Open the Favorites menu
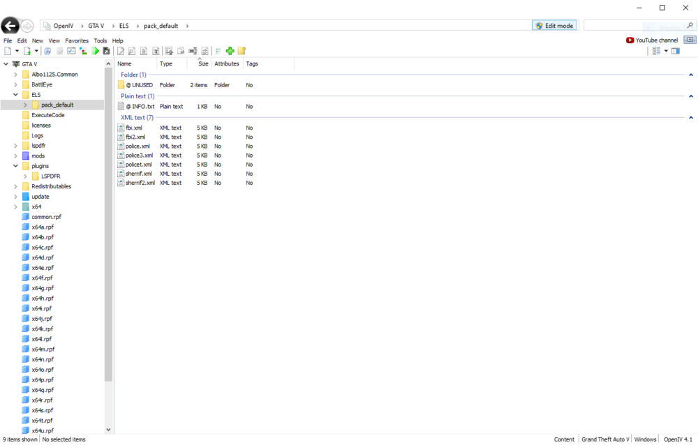The height and width of the screenshot is (445, 698). (77, 40)
